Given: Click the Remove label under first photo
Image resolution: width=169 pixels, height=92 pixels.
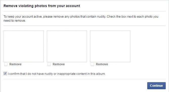Looking at the screenshot, I should [x=15, y=64].
